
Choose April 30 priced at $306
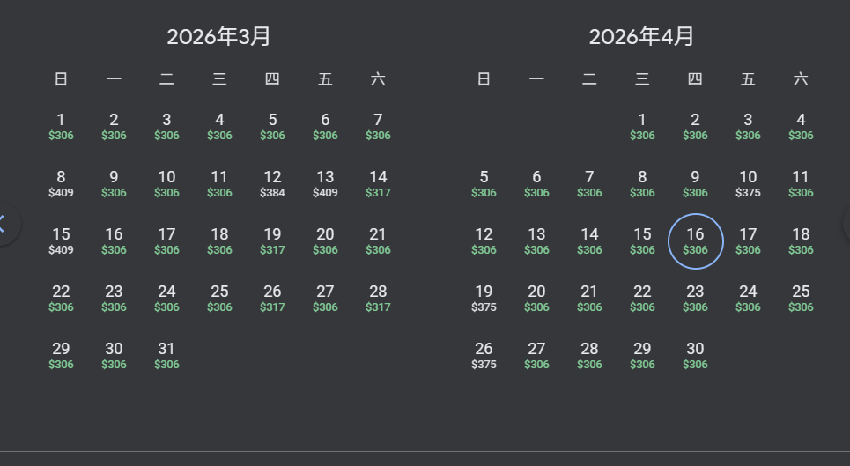(x=695, y=355)
